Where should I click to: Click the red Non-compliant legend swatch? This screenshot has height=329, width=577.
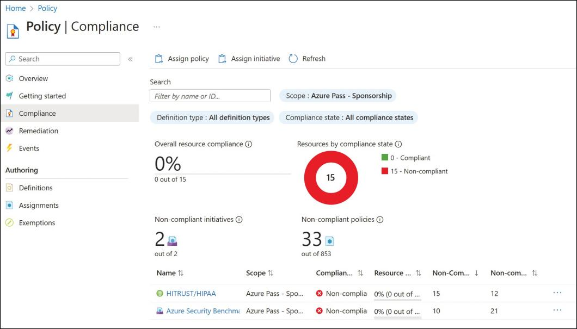(x=385, y=171)
